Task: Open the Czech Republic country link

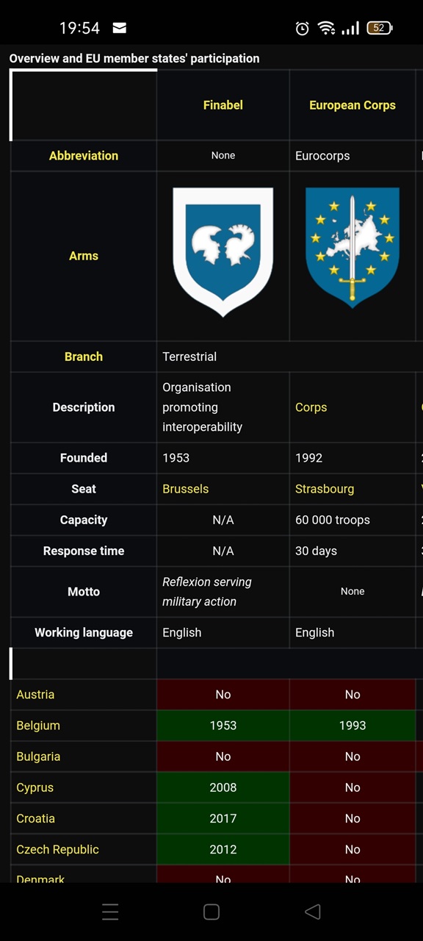Action: coord(57,850)
